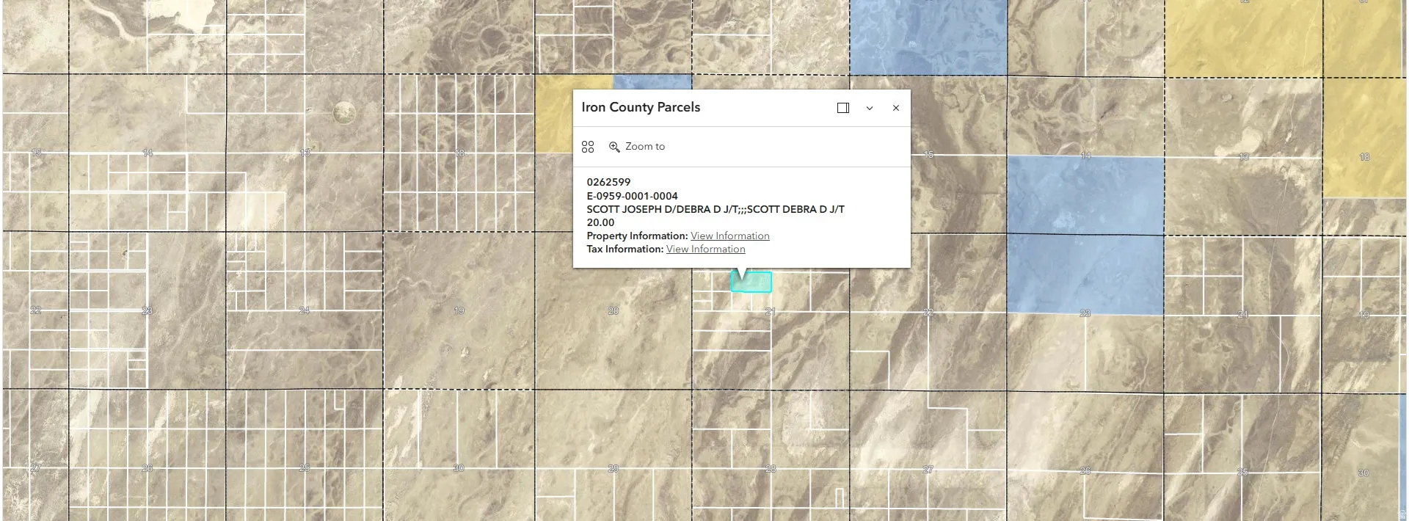The height and width of the screenshot is (521, 1409).
Task: Select the cyan highlighted parcel
Action: [x=751, y=284]
